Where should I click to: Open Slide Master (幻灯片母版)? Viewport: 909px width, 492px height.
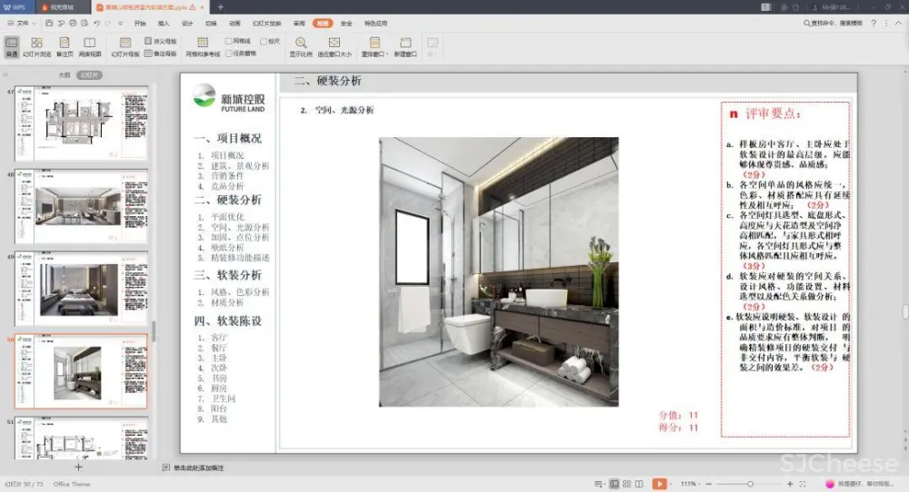pos(125,46)
